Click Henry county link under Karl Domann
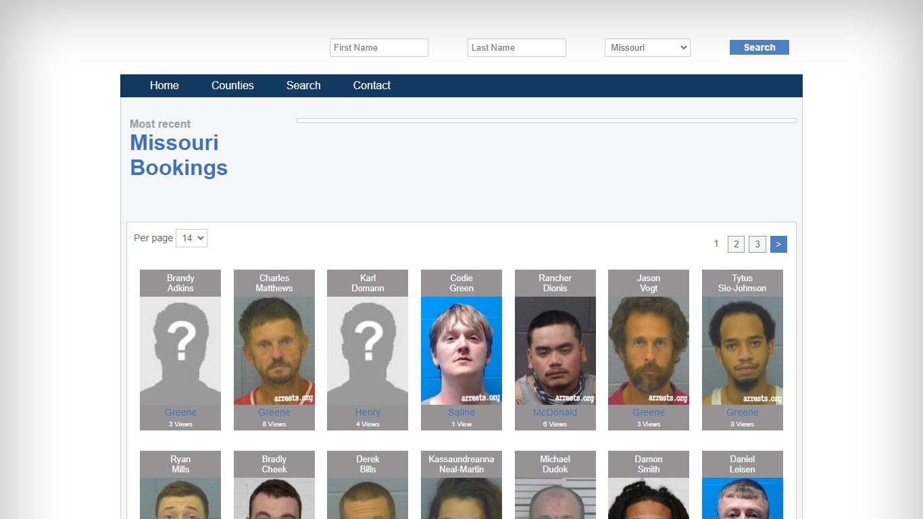This screenshot has height=519, width=923. pos(368,412)
